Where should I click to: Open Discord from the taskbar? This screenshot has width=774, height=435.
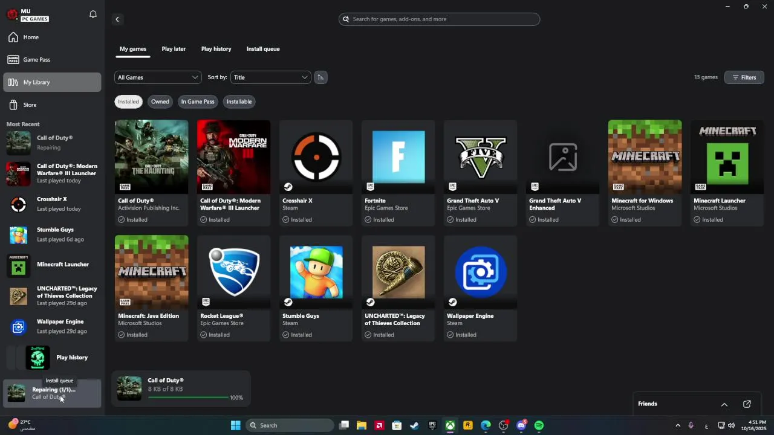point(521,425)
